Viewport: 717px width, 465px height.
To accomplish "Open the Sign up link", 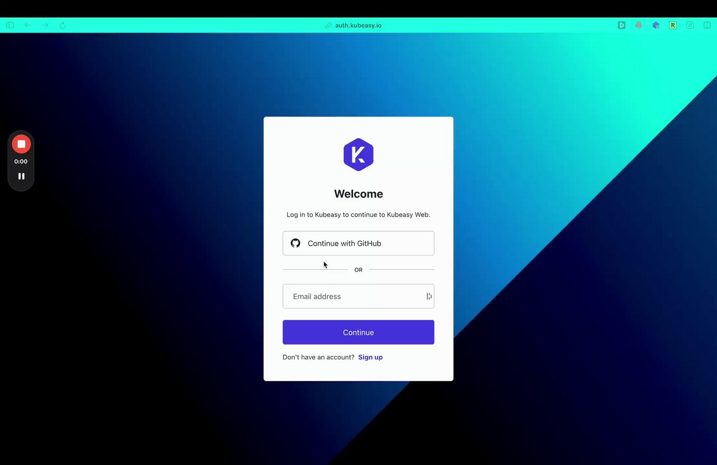I will click(370, 357).
